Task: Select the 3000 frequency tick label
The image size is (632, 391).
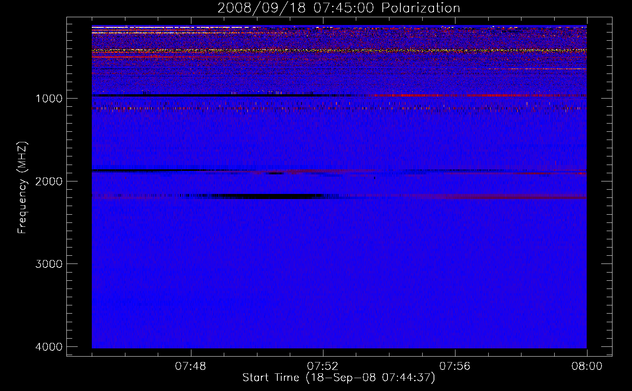Action: (49, 264)
